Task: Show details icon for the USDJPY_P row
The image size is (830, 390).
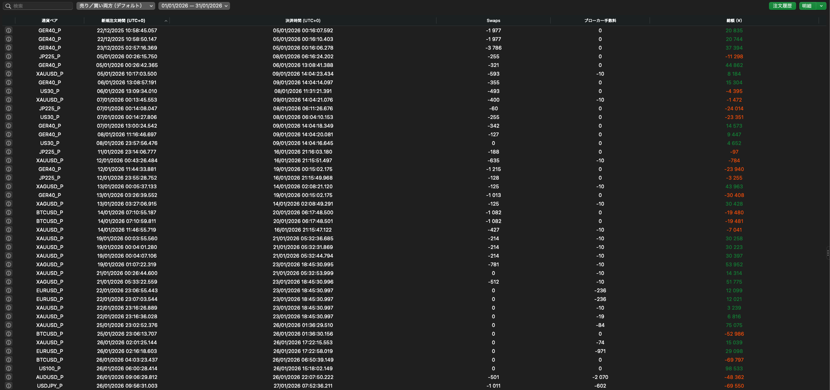Action: click(x=8, y=386)
